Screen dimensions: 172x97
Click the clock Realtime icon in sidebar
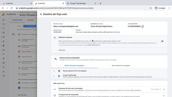pyautogui.click(x=3, y=24)
